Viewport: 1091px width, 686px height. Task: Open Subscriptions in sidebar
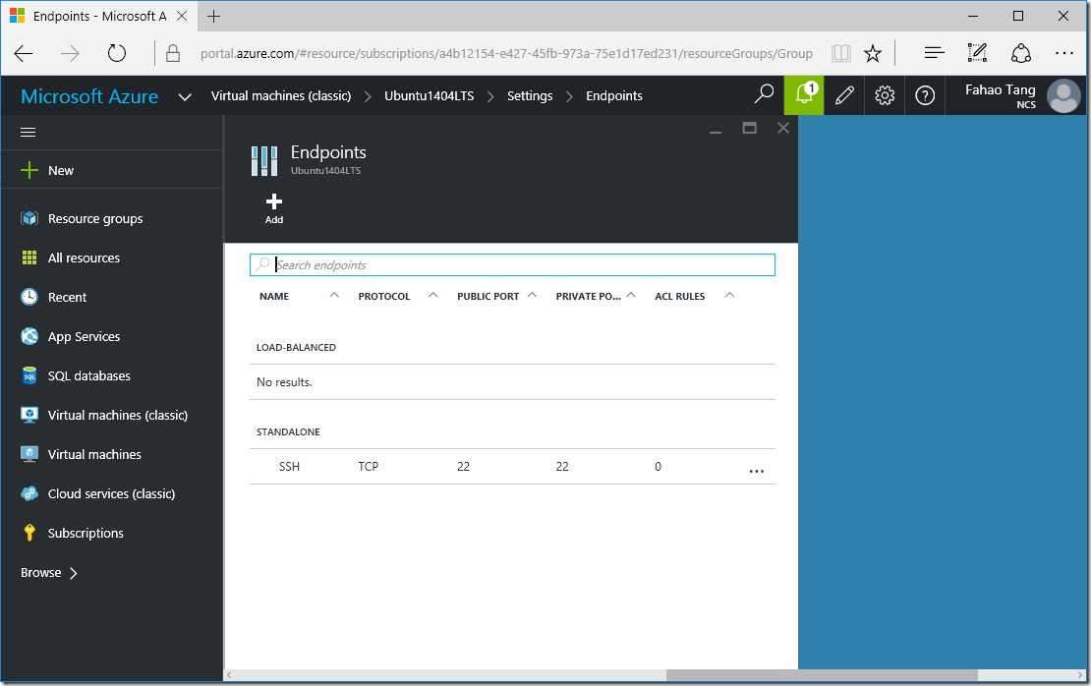click(86, 533)
